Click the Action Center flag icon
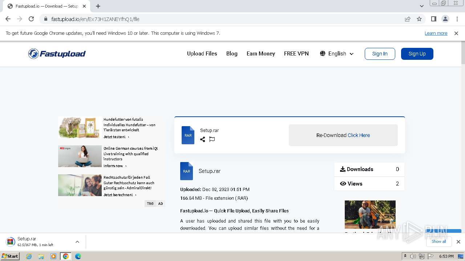Viewport: 465px width, 261px height. point(430,256)
